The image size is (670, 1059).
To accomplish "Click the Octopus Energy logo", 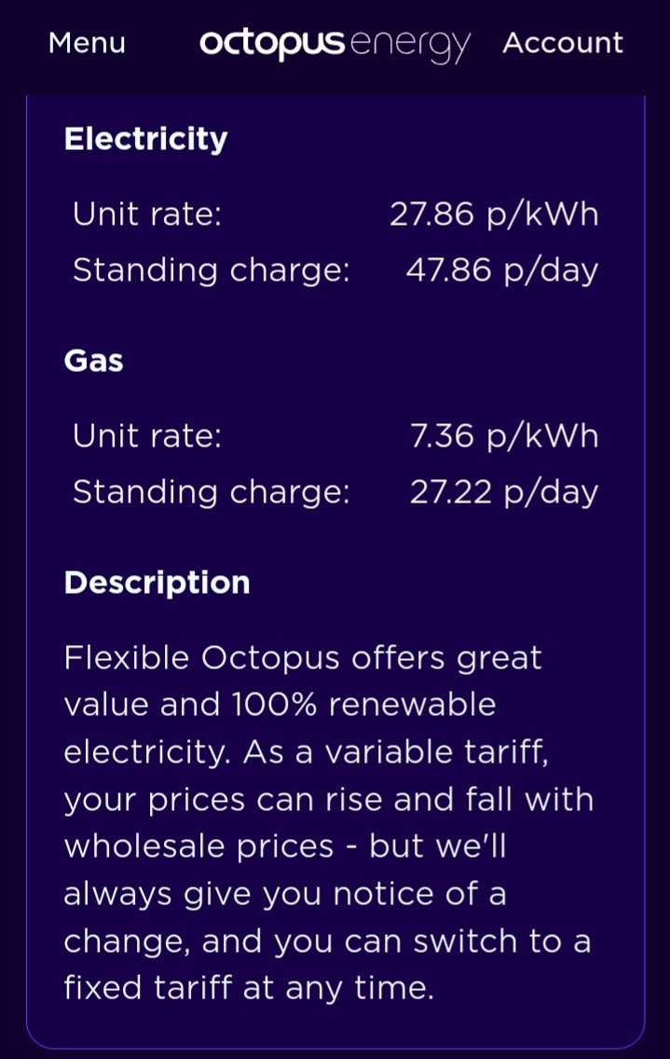I will pos(335,45).
